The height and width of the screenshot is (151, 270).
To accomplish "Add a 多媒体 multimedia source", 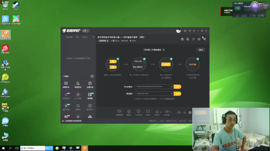I will pyautogui.click(x=148, y=113).
